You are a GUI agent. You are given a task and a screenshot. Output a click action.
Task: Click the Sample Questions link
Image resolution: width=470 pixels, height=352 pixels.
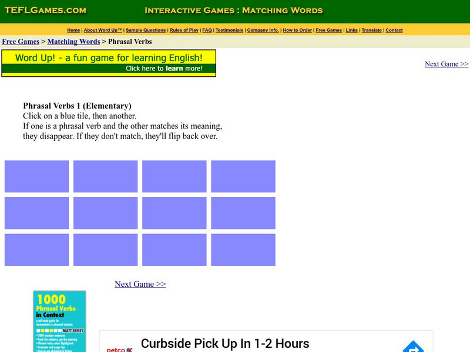pos(146,30)
